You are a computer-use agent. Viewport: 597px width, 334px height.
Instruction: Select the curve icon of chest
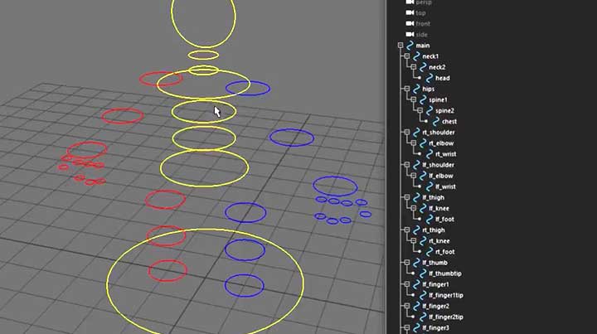[436, 121]
